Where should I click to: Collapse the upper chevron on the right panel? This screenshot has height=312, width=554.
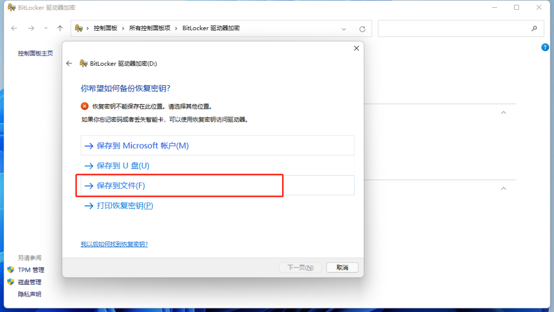503,112
